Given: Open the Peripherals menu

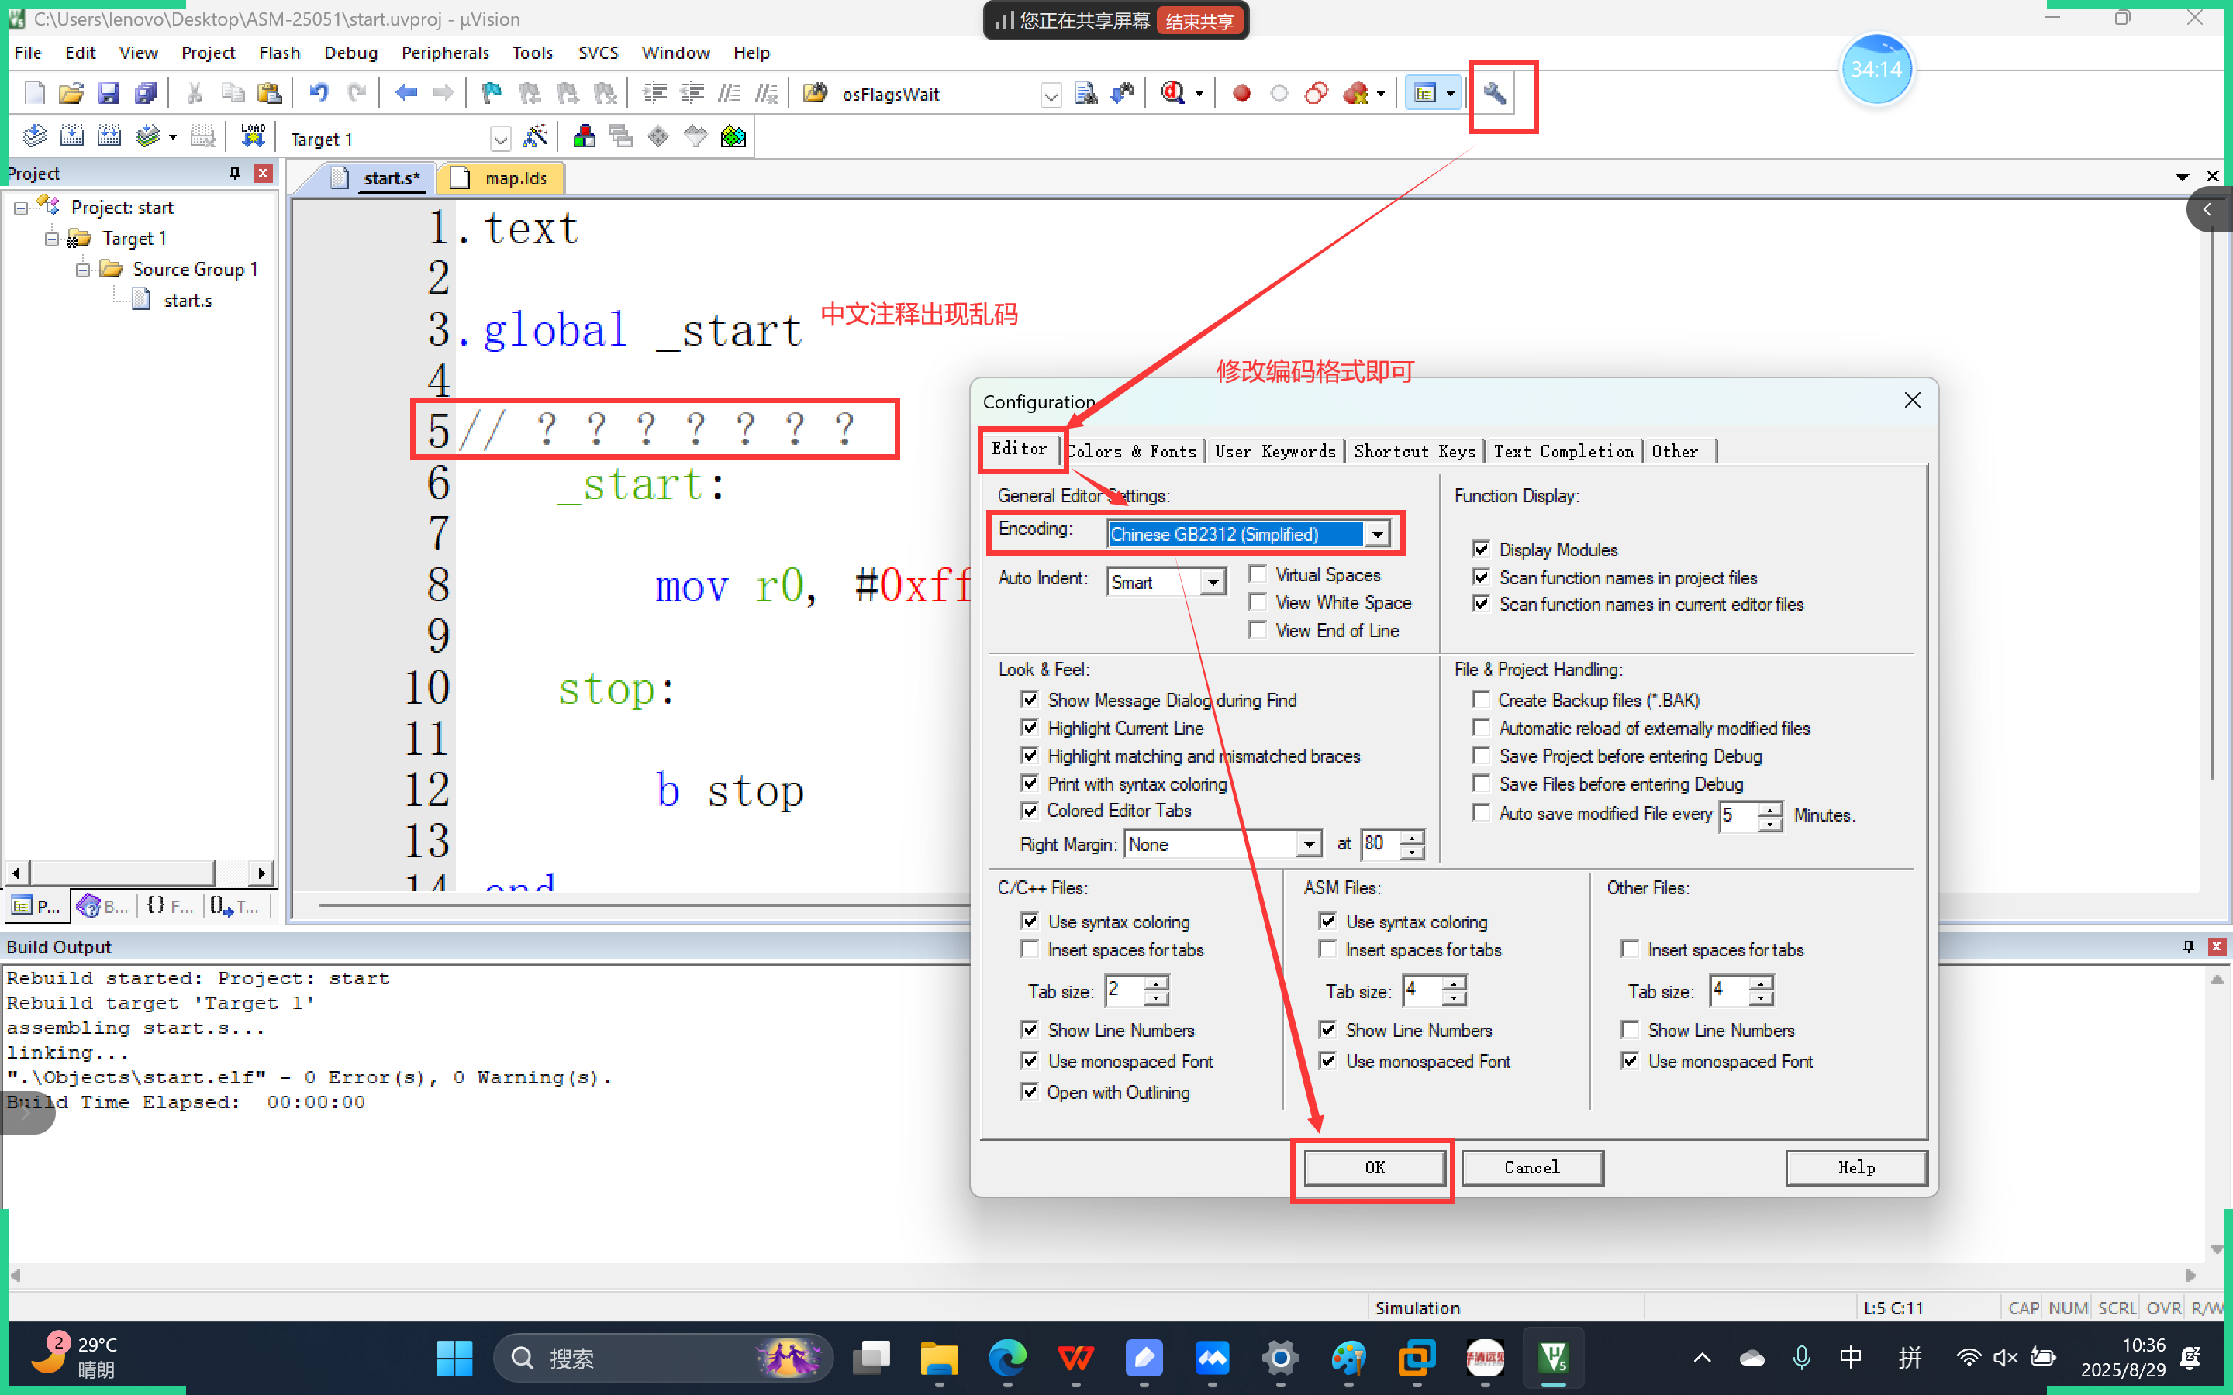Looking at the screenshot, I should (445, 53).
